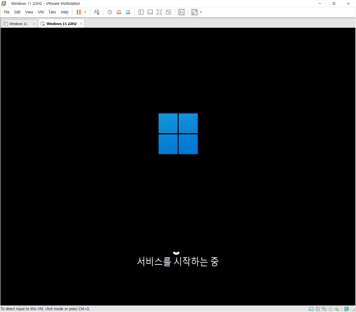Click the '서비스를 시작하는 중' text
Image resolution: width=356 pixels, height=312 pixels.
(178, 261)
